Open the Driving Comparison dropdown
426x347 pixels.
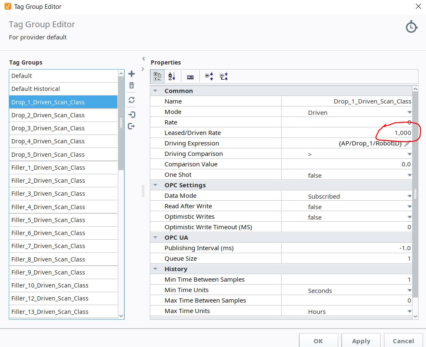click(409, 154)
